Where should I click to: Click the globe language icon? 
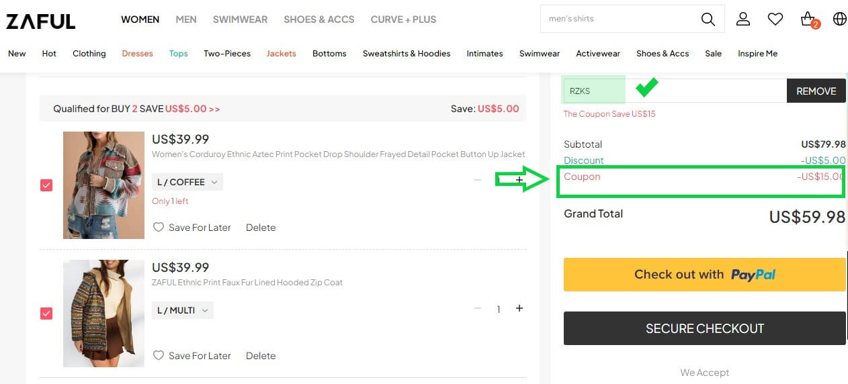839,19
